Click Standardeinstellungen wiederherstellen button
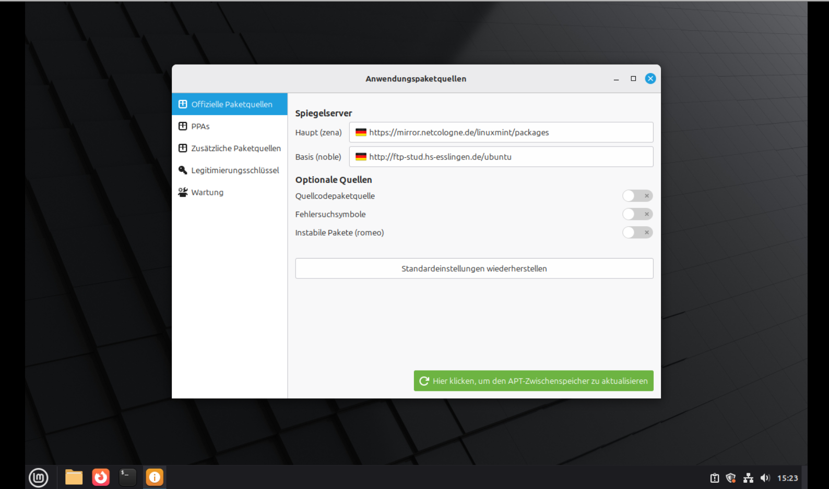Viewport: 829px width, 489px height. pos(474,268)
